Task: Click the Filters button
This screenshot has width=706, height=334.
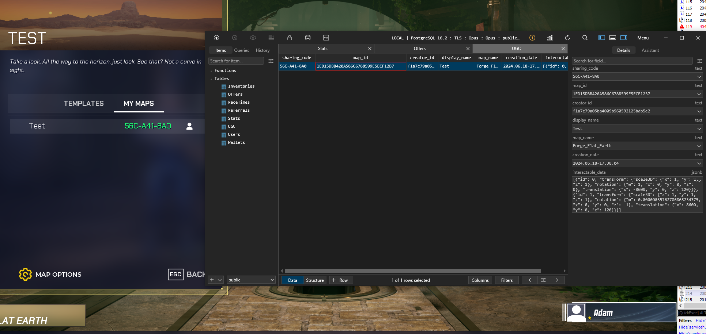Action: click(507, 280)
